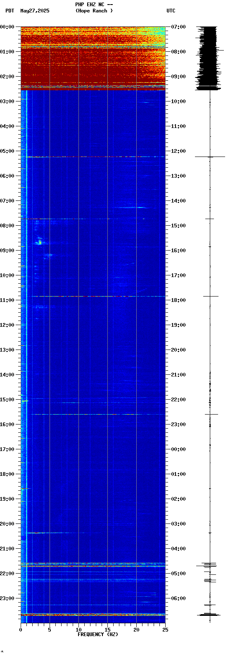228x656 pixels.
Task: Click the 00:00 UTC time label
Action: pyautogui.click(x=178, y=449)
